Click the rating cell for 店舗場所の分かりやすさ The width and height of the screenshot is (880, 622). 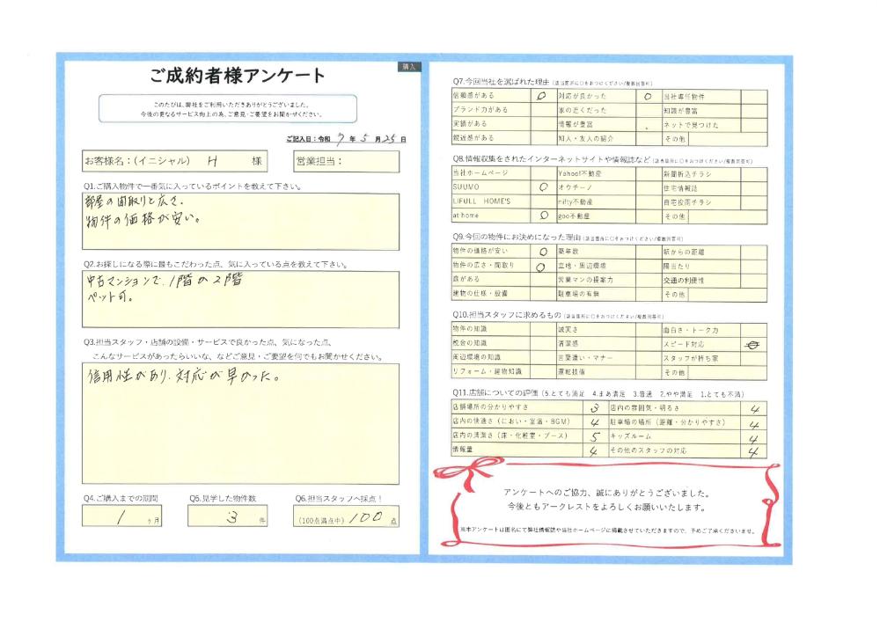596,407
